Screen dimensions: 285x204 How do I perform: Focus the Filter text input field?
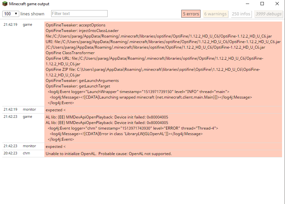click(x=79, y=14)
